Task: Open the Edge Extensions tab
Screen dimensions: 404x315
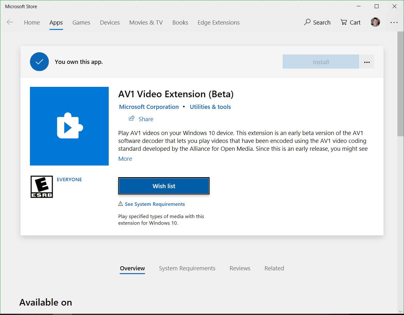Action: 218,22
